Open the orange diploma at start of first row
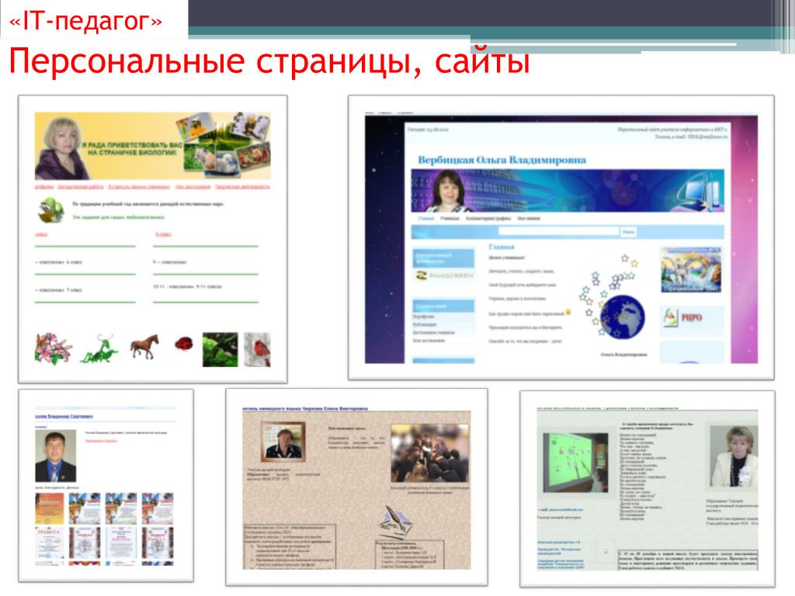The height and width of the screenshot is (596, 795). [x=49, y=508]
